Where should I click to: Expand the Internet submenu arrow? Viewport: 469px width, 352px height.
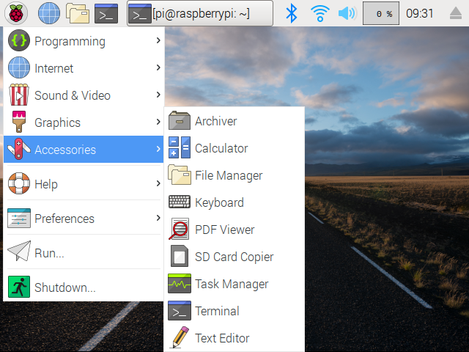tap(158, 67)
